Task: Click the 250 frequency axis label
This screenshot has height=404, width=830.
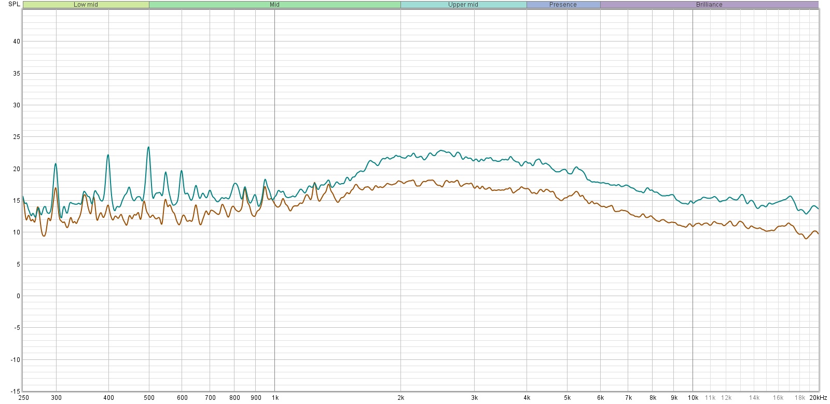Action: click(x=24, y=398)
